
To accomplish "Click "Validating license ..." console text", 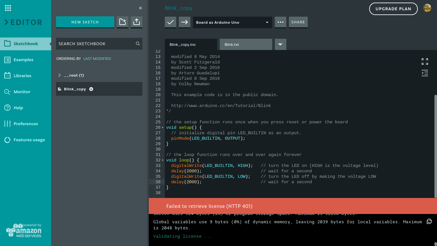I will pyautogui.click(x=183, y=236).
